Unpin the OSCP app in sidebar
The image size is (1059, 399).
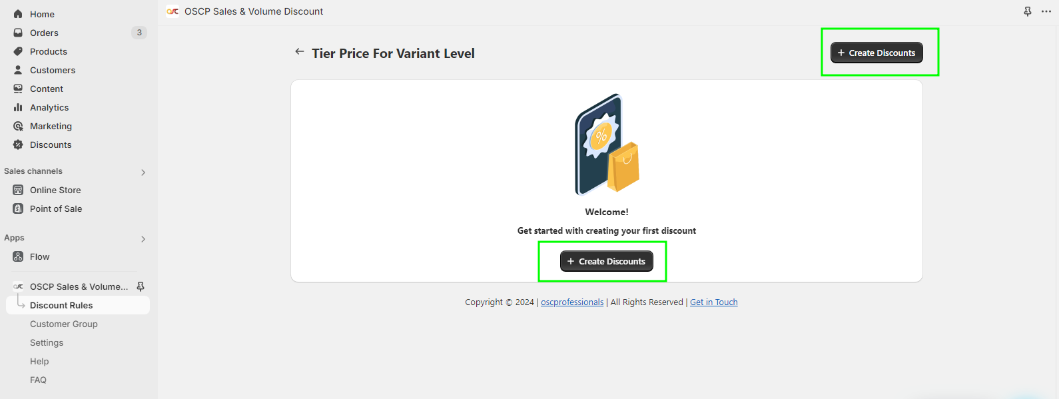(141, 286)
